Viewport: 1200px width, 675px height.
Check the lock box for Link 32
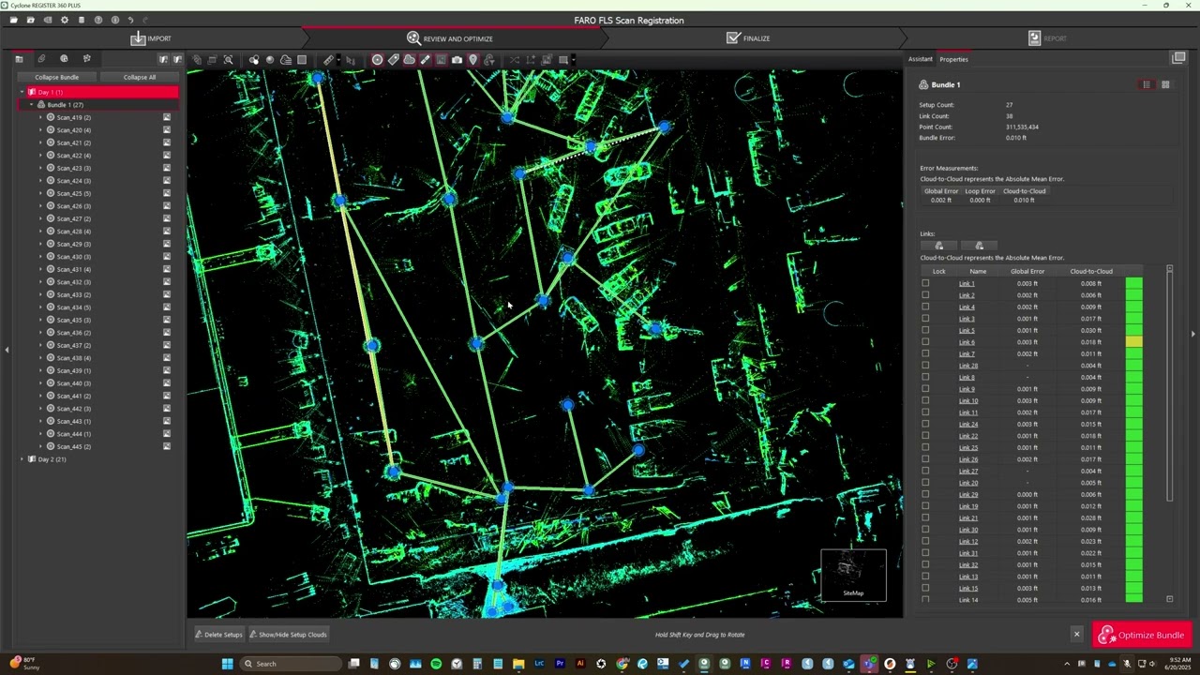[x=925, y=564]
